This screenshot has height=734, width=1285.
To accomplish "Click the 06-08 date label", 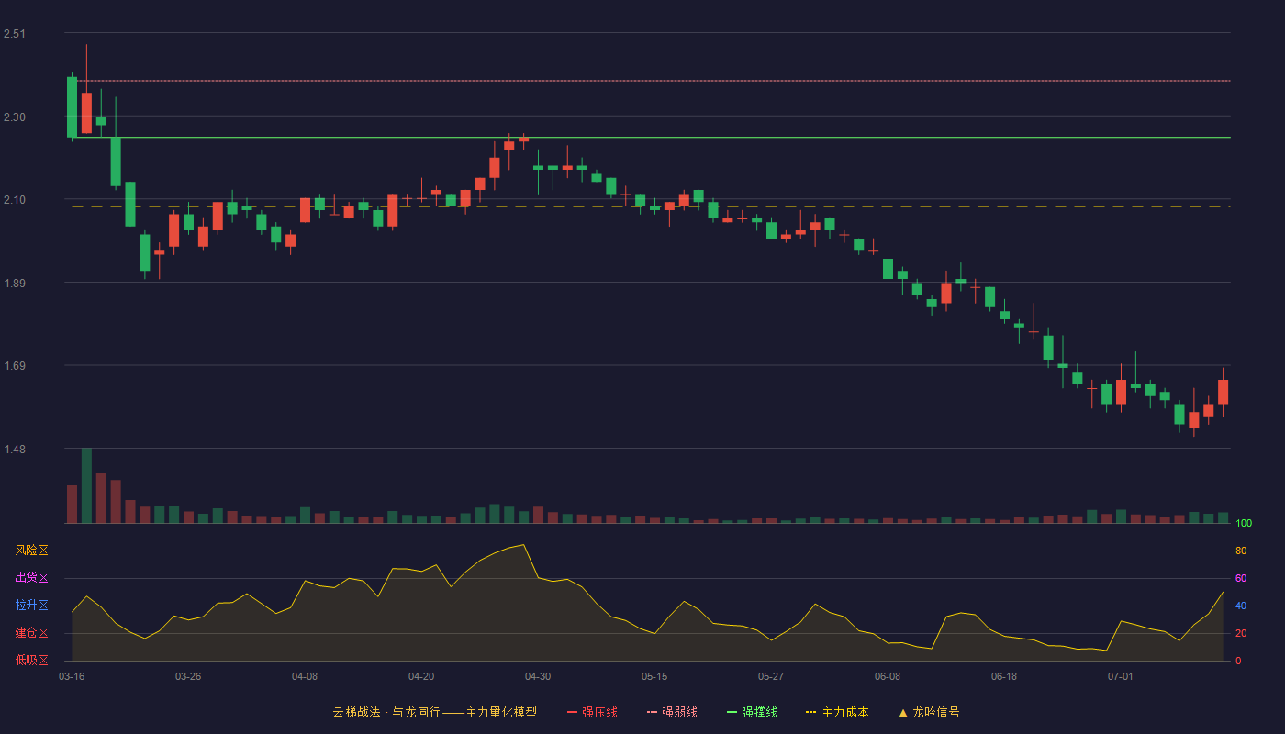I will click(888, 676).
